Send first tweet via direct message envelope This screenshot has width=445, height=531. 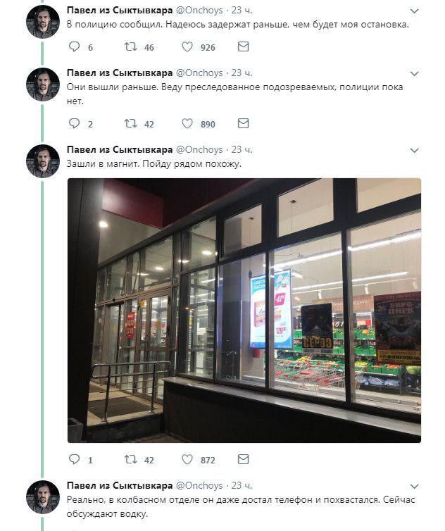(x=243, y=46)
